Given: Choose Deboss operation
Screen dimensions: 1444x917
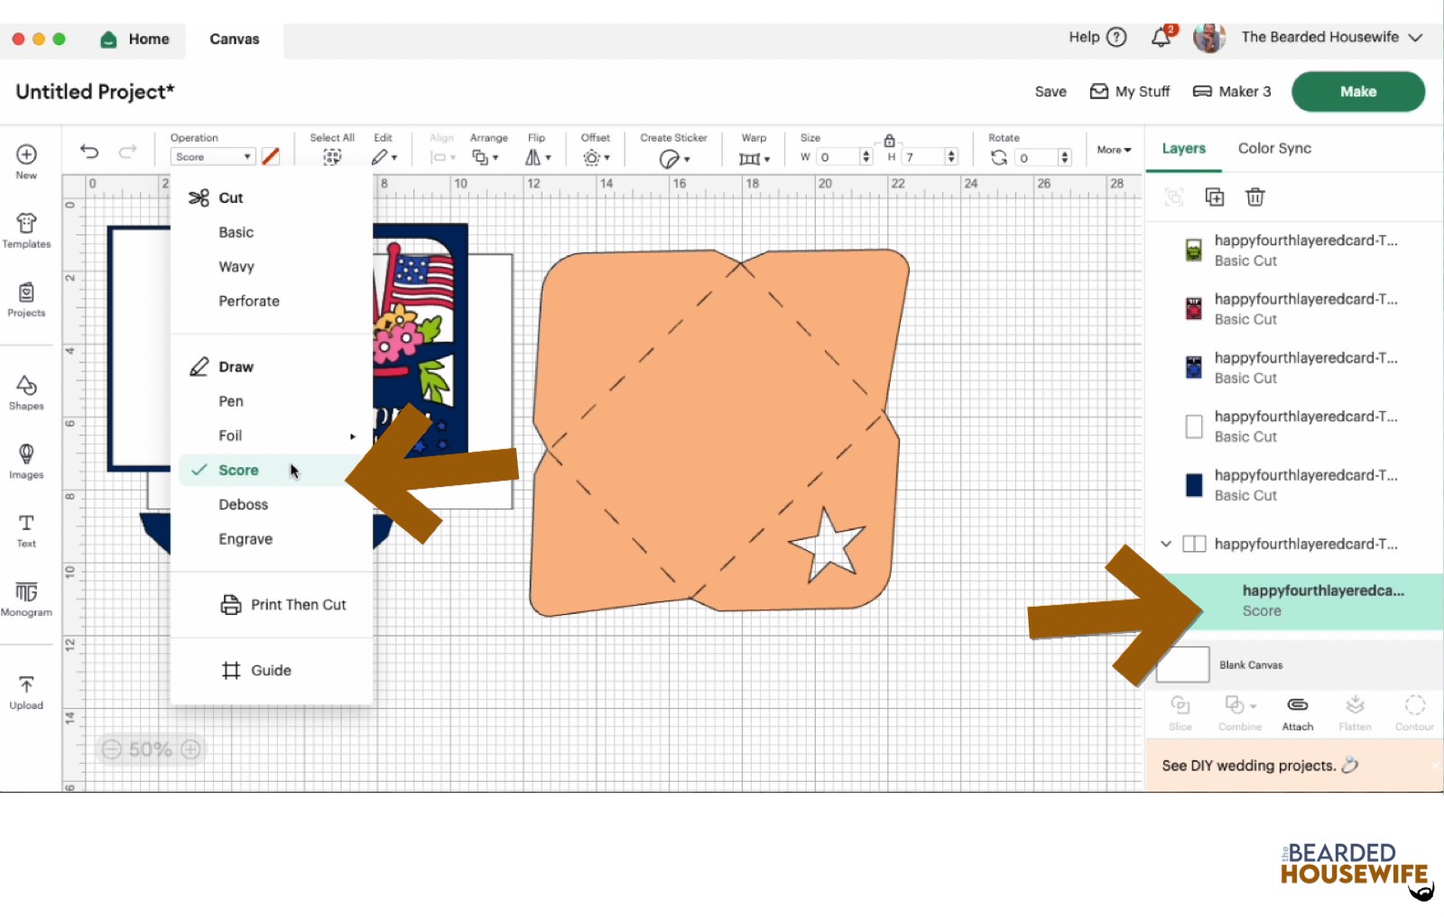Looking at the screenshot, I should pos(244,505).
